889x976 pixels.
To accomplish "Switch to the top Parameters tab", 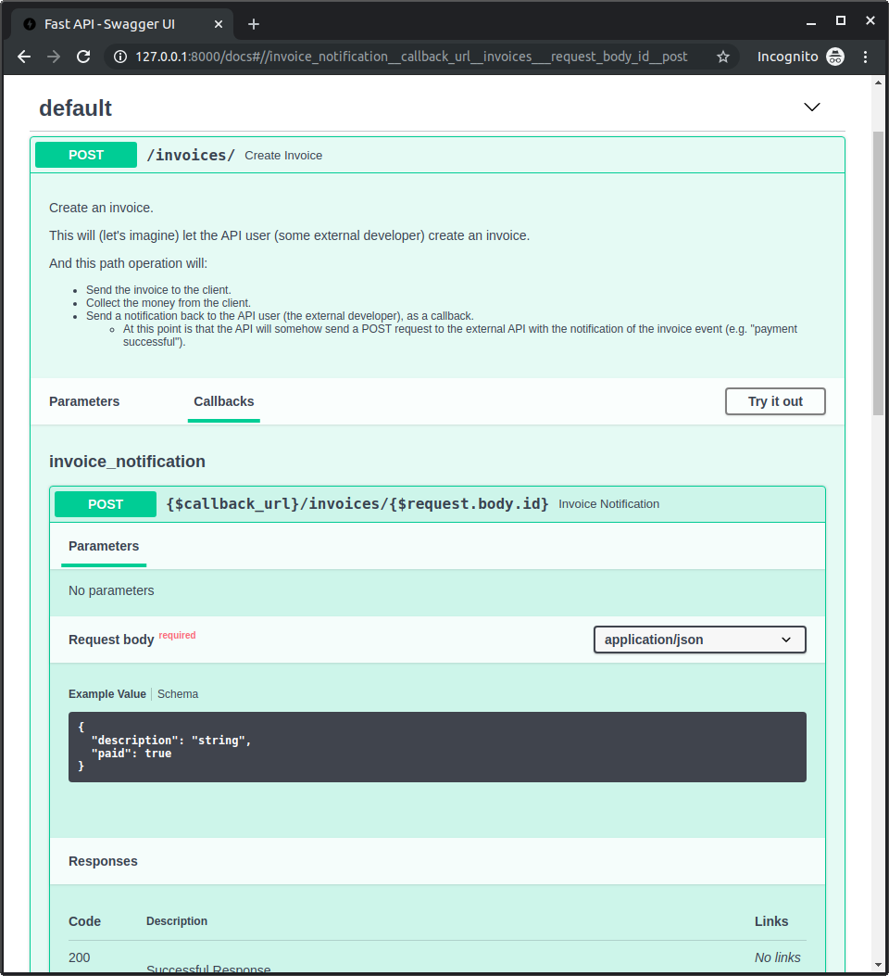I will pos(84,401).
